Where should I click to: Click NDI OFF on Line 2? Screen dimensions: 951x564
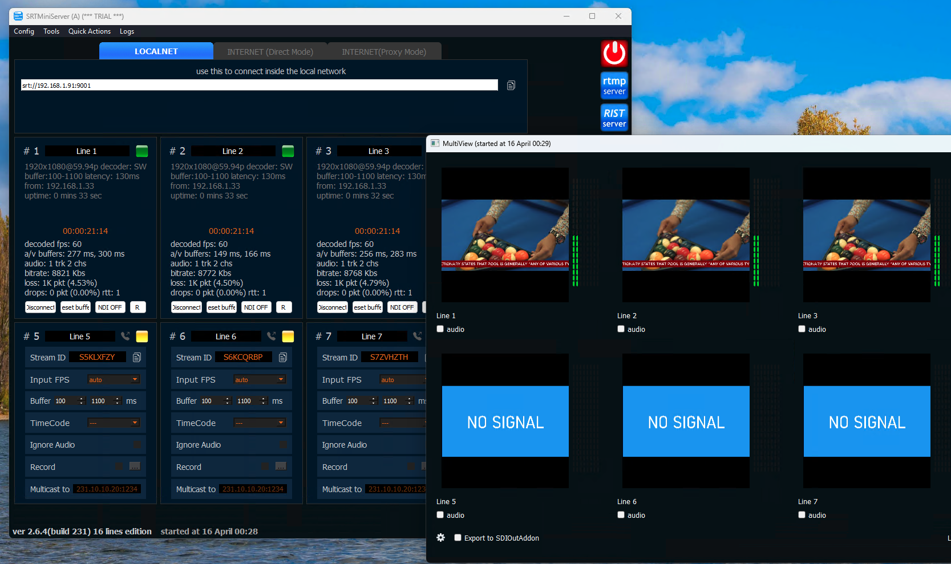(x=256, y=307)
